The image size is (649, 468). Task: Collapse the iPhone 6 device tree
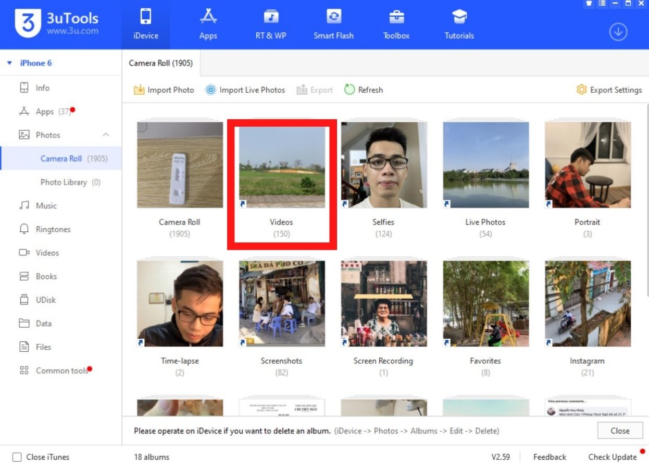tap(9, 63)
